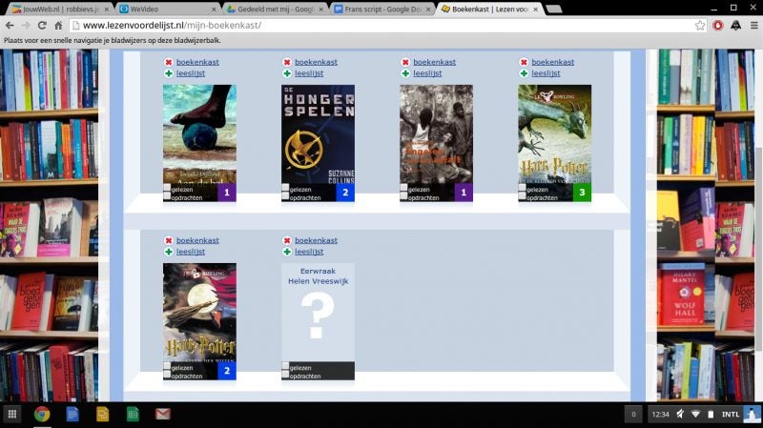Click leeslijst link above Harry Potter dragon cover

tap(546, 73)
